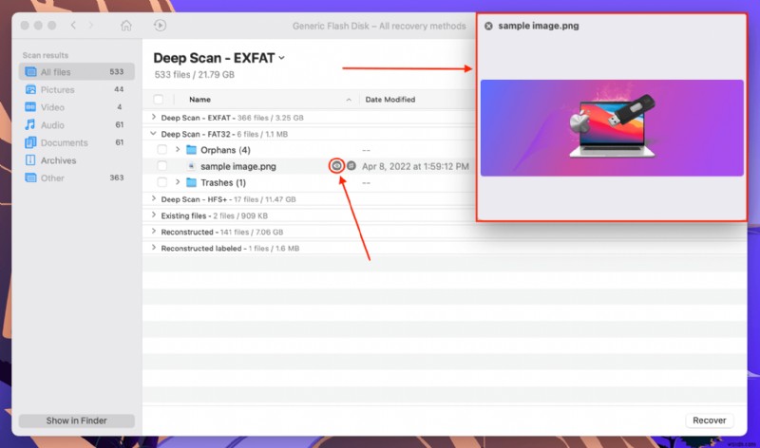This screenshot has height=448, width=760.
Task: Select Video category in sidebar
Action: pyautogui.click(x=77, y=107)
